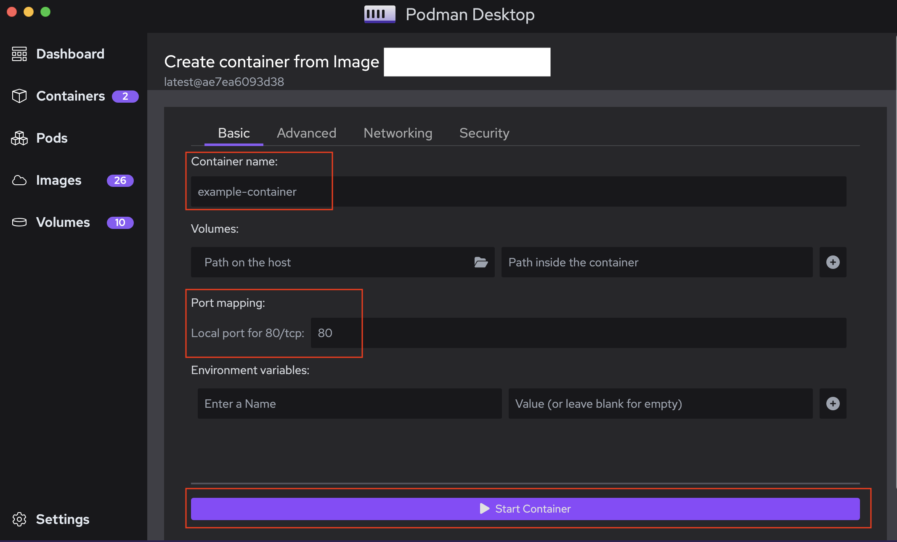Open the Security tab

pos(484,133)
